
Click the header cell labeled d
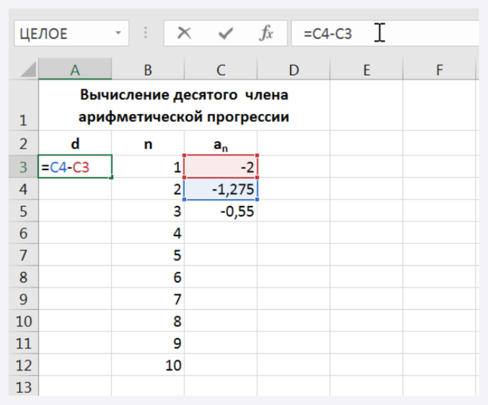pos(75,144)
